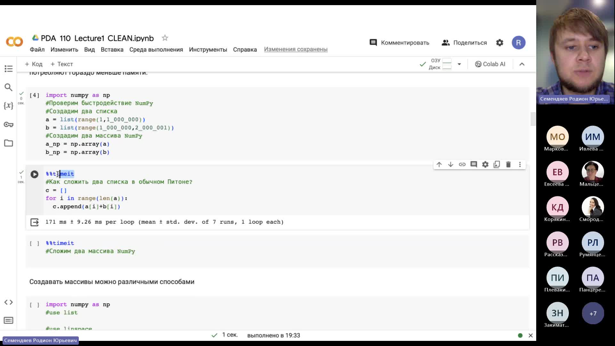The height and width of the screenshot is (346, 615).
Task: Open the Справка menu
Action: tap(245, 49)
